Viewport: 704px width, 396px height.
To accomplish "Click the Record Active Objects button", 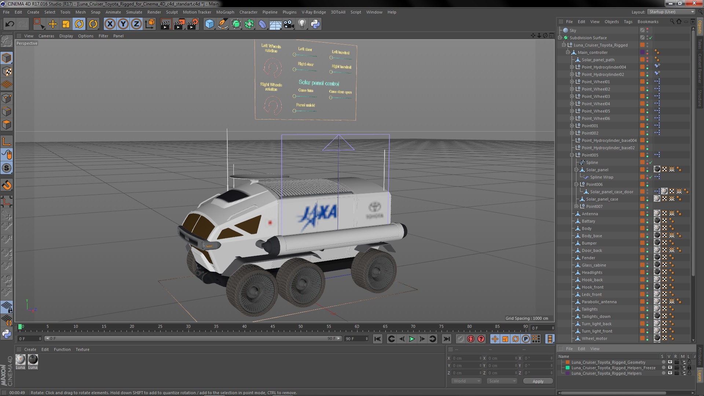I will (460, 339).
